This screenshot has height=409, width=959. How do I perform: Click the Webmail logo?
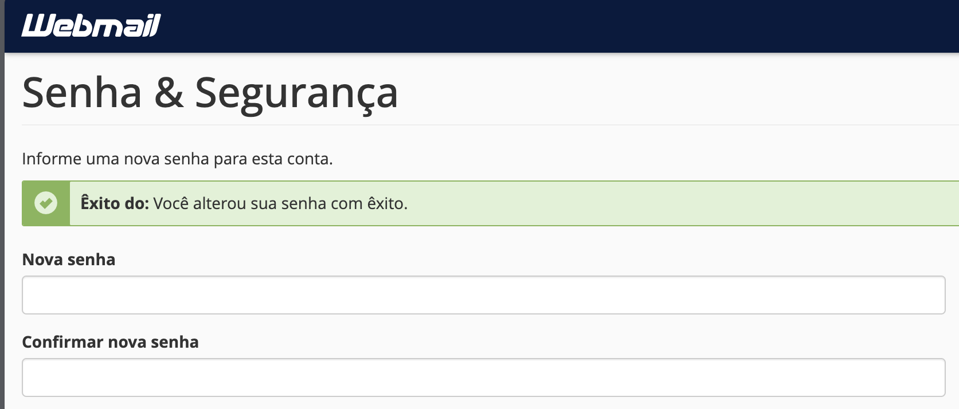click(91, 26)
